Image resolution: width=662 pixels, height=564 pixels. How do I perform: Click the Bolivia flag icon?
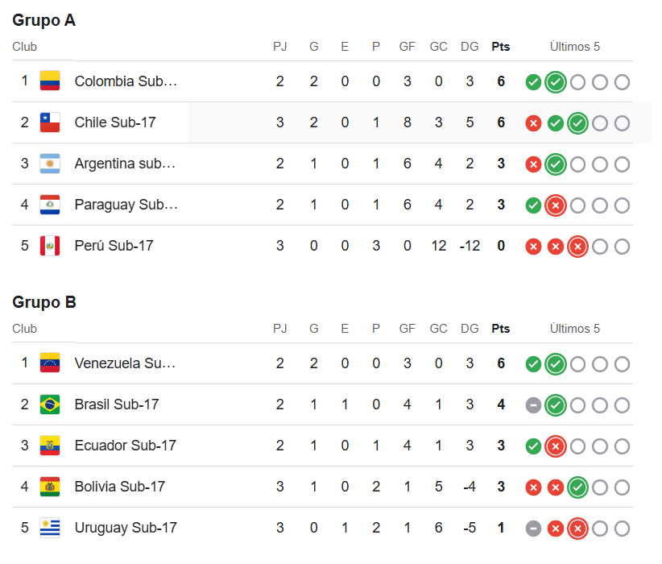(50, 487)
